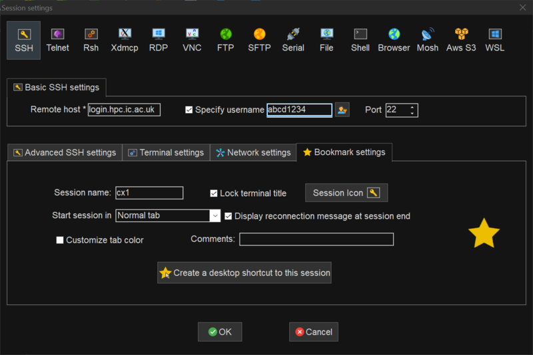Select the WSL session type
The width and height of the screenshot is (533, 355).
(x=495, y=41)
